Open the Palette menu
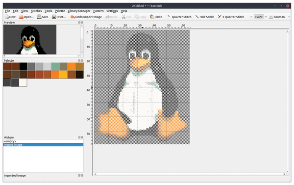This screenshot has width=294, height=185. tap(60, 11)
